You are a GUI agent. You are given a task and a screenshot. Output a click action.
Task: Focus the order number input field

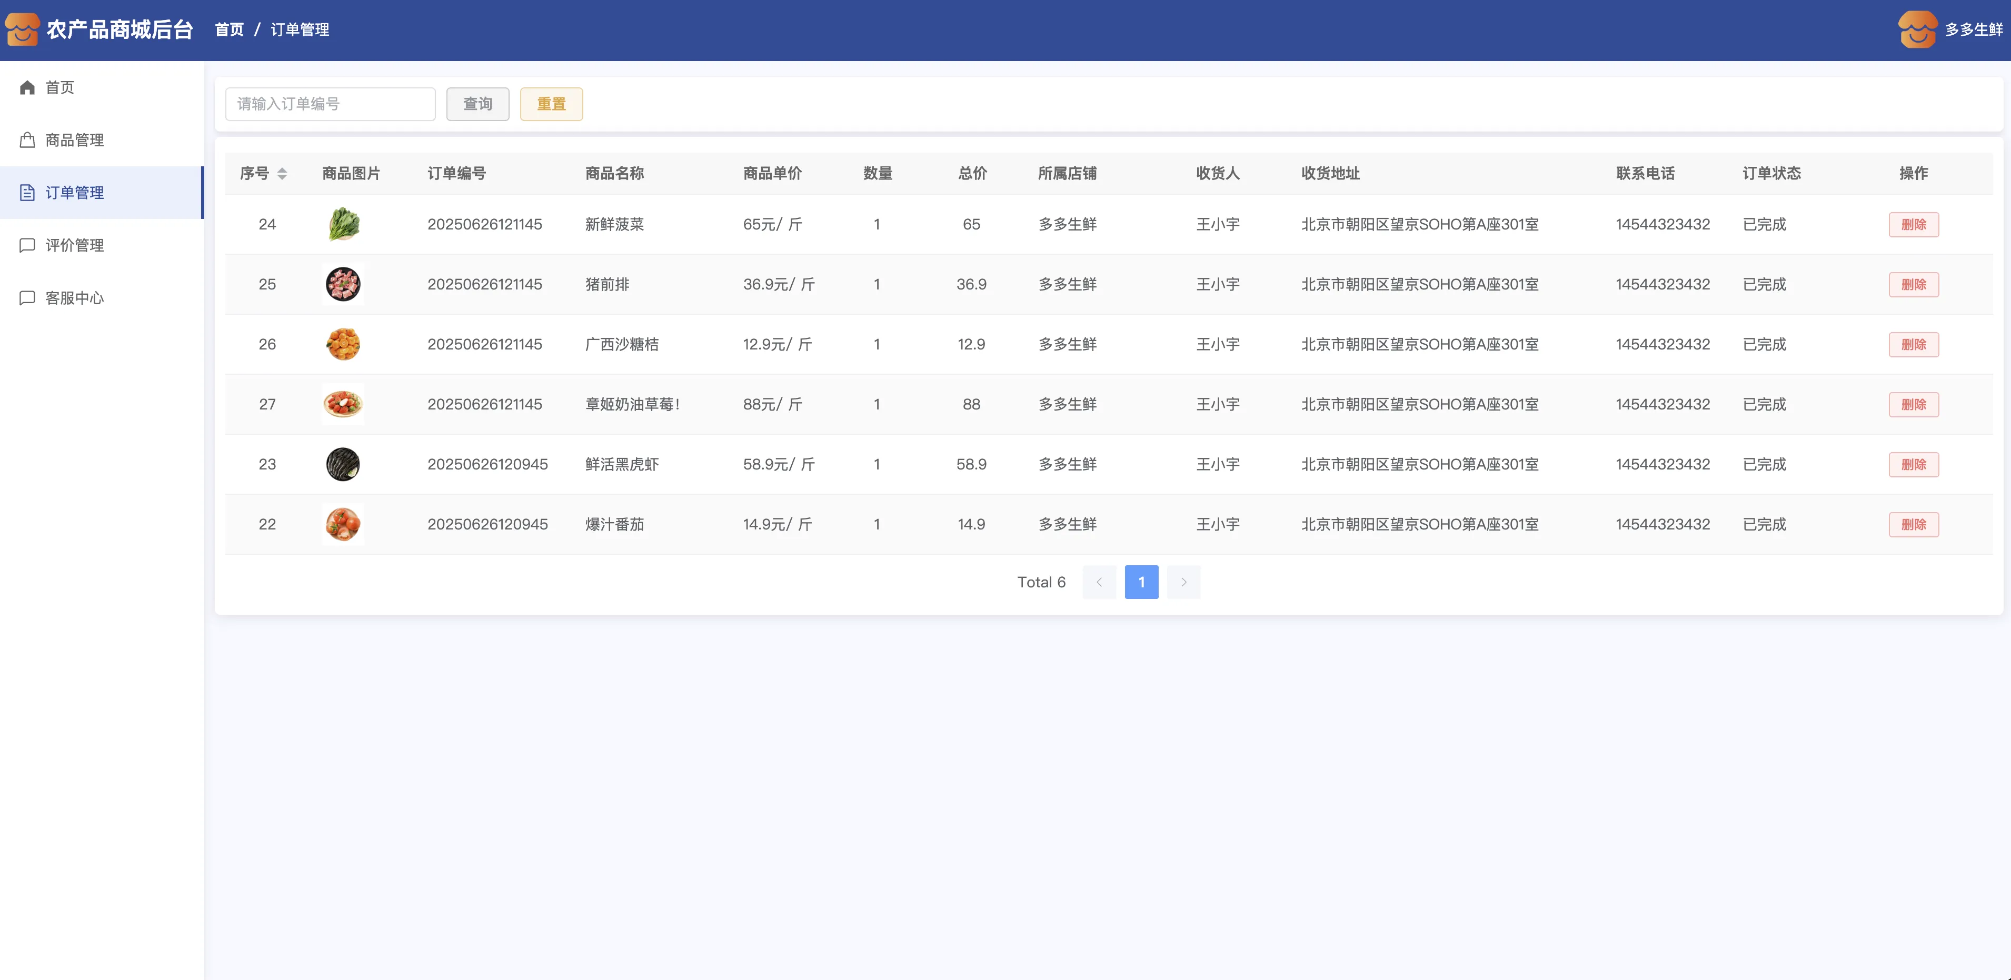pos(330,104)
